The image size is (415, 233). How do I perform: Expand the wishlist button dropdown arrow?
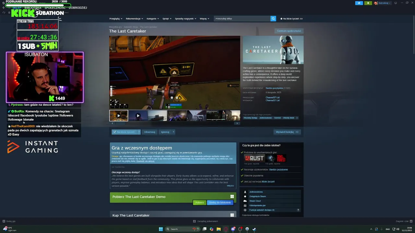point(139,132)
